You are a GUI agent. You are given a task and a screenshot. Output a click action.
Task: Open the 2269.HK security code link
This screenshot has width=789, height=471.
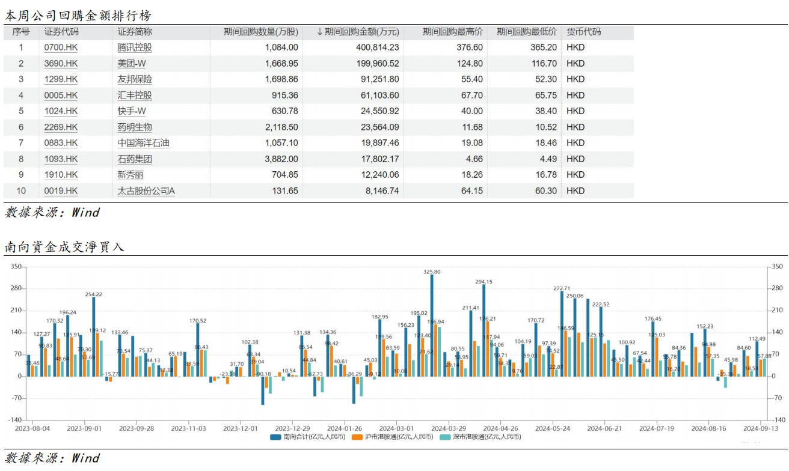(61, 127)
